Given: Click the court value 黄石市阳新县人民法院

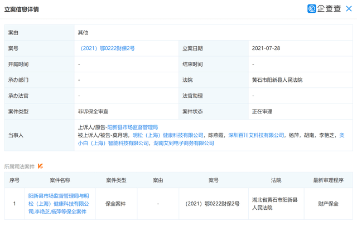Looking at the screenshot, I should (277, 80).
